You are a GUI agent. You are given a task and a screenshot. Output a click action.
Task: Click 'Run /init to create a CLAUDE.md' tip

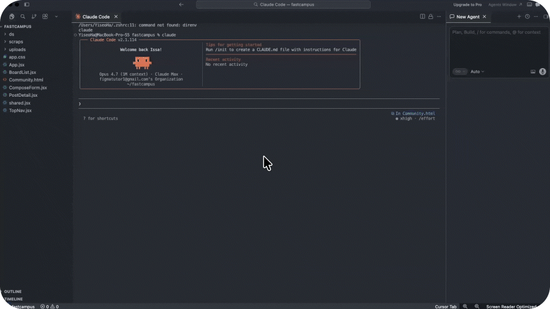[281, 50]
